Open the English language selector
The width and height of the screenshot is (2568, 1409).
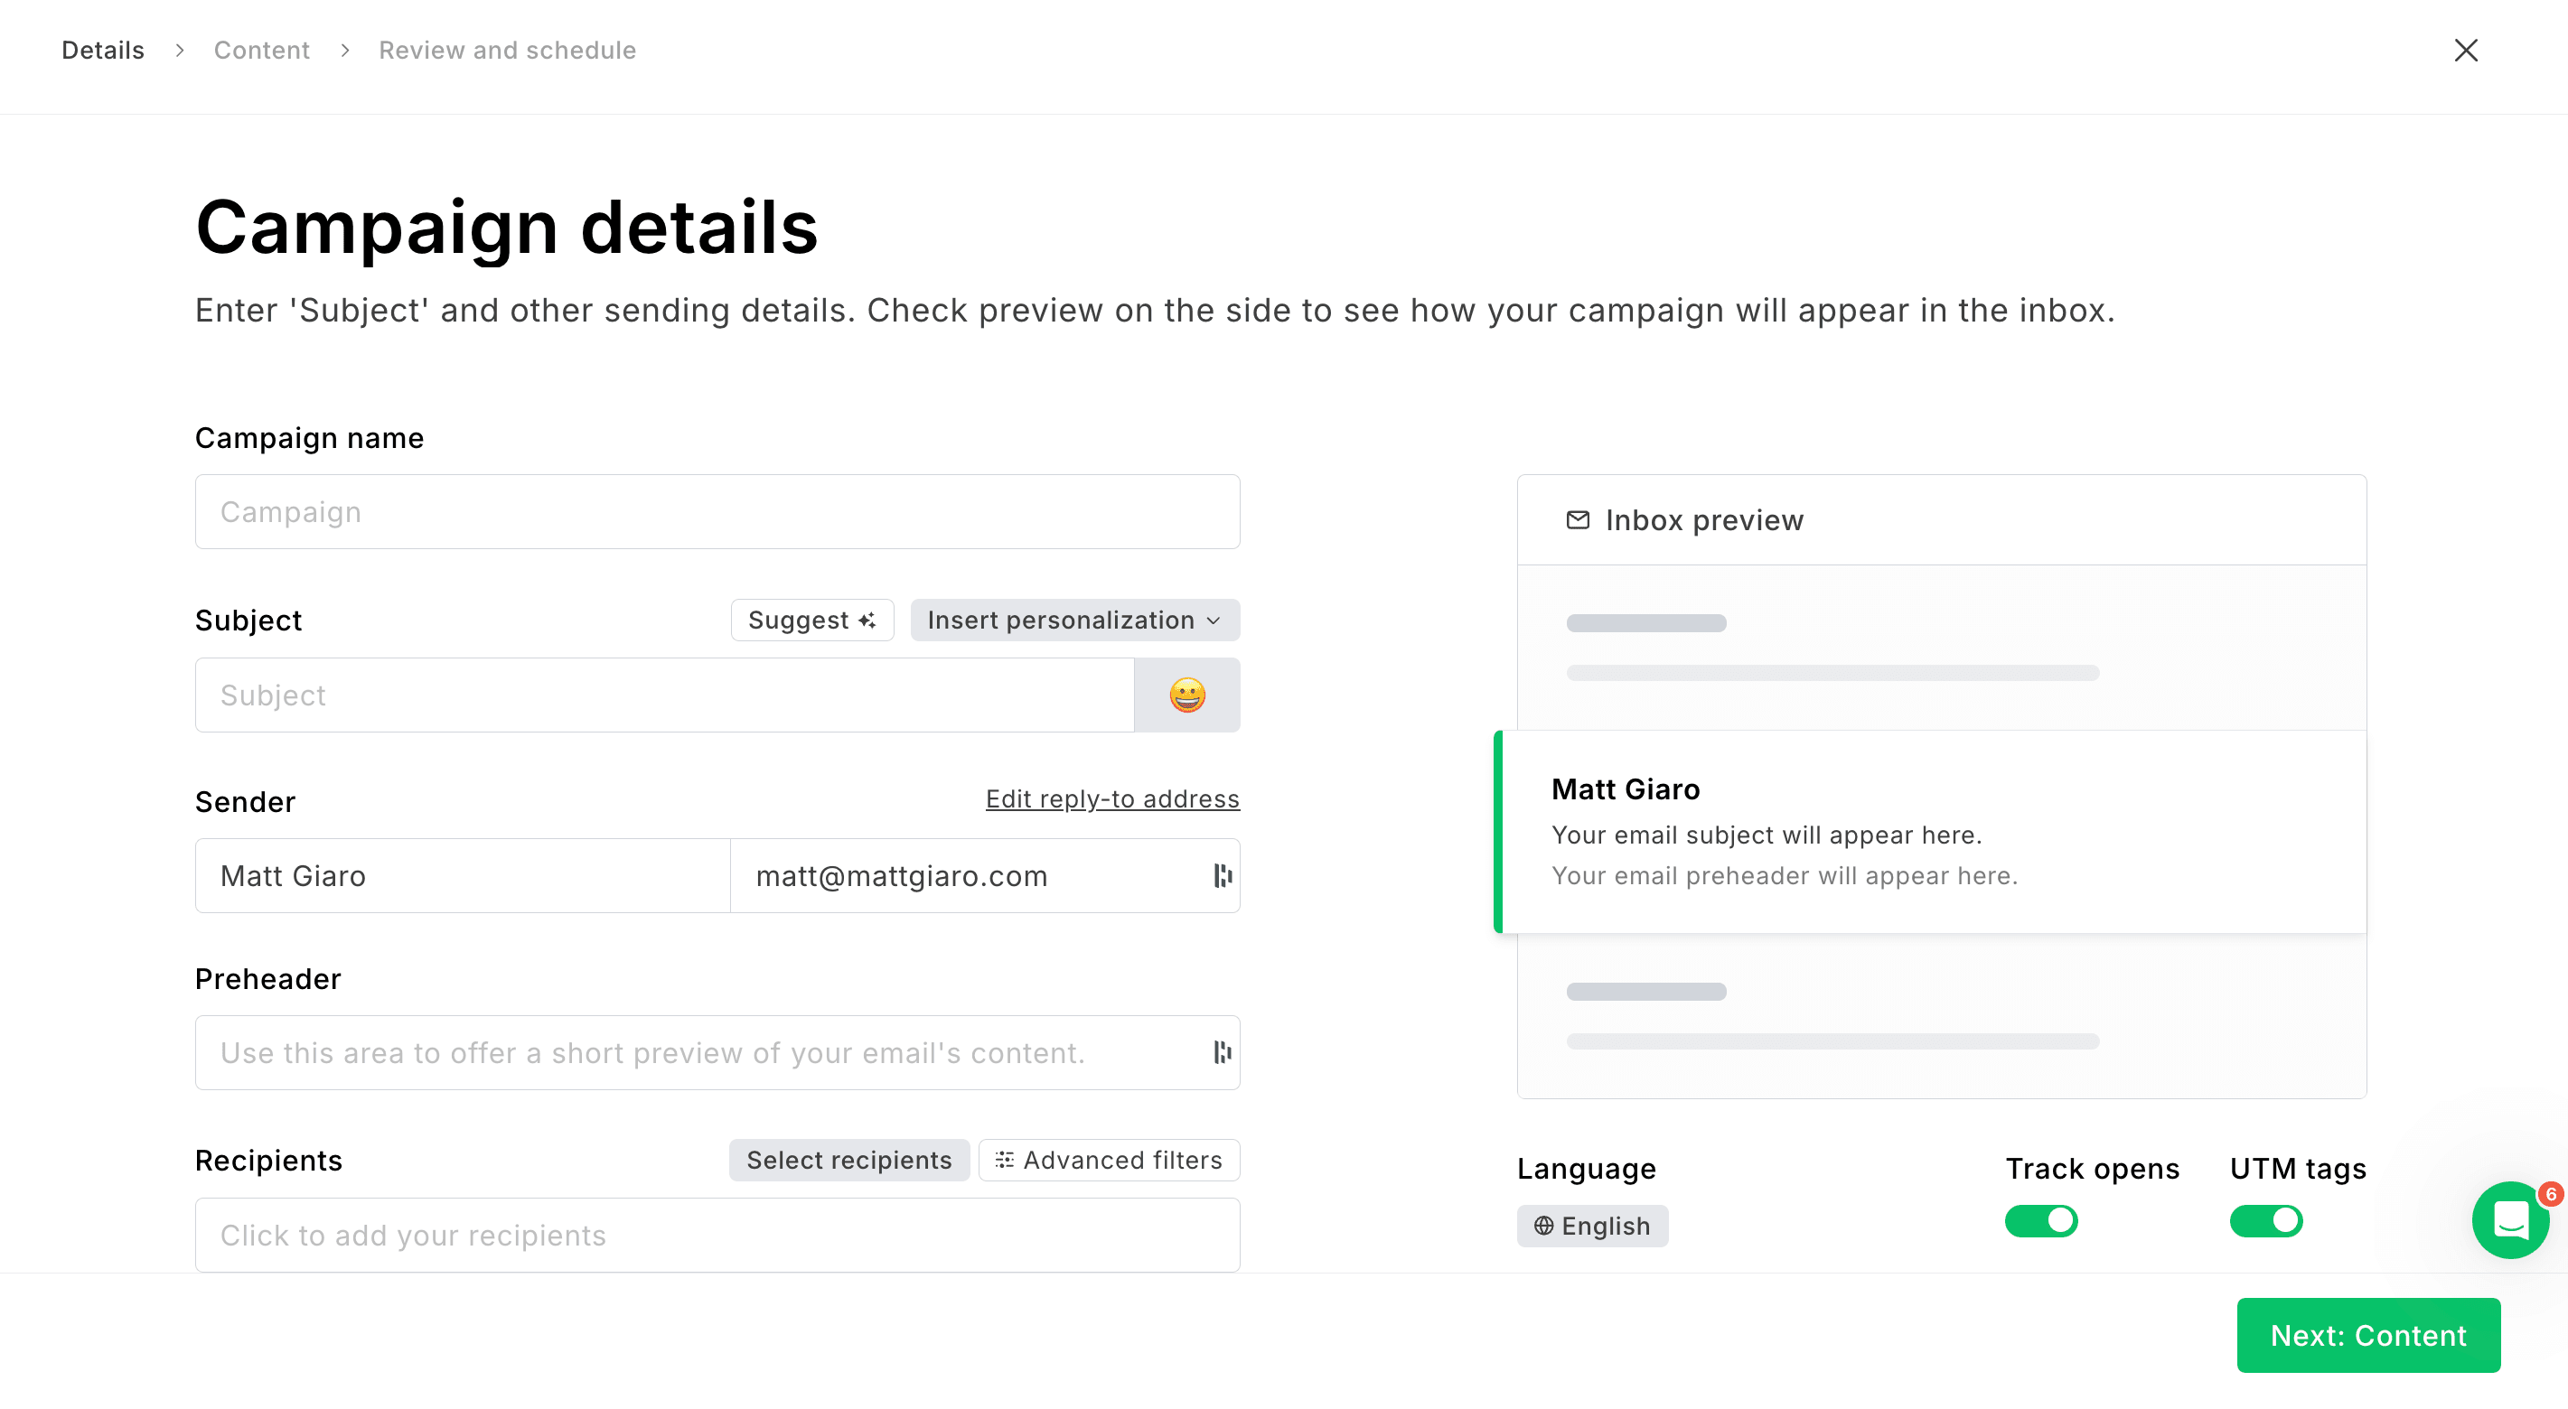pos(1592,1226)
